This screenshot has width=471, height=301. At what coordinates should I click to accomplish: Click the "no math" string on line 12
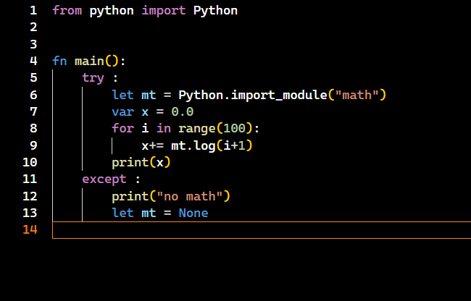click(190, 196)
